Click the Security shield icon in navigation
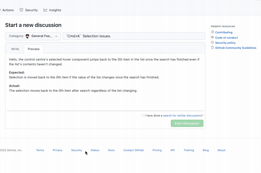This screenshot has height=173, width=261. [x=21, y=10]
